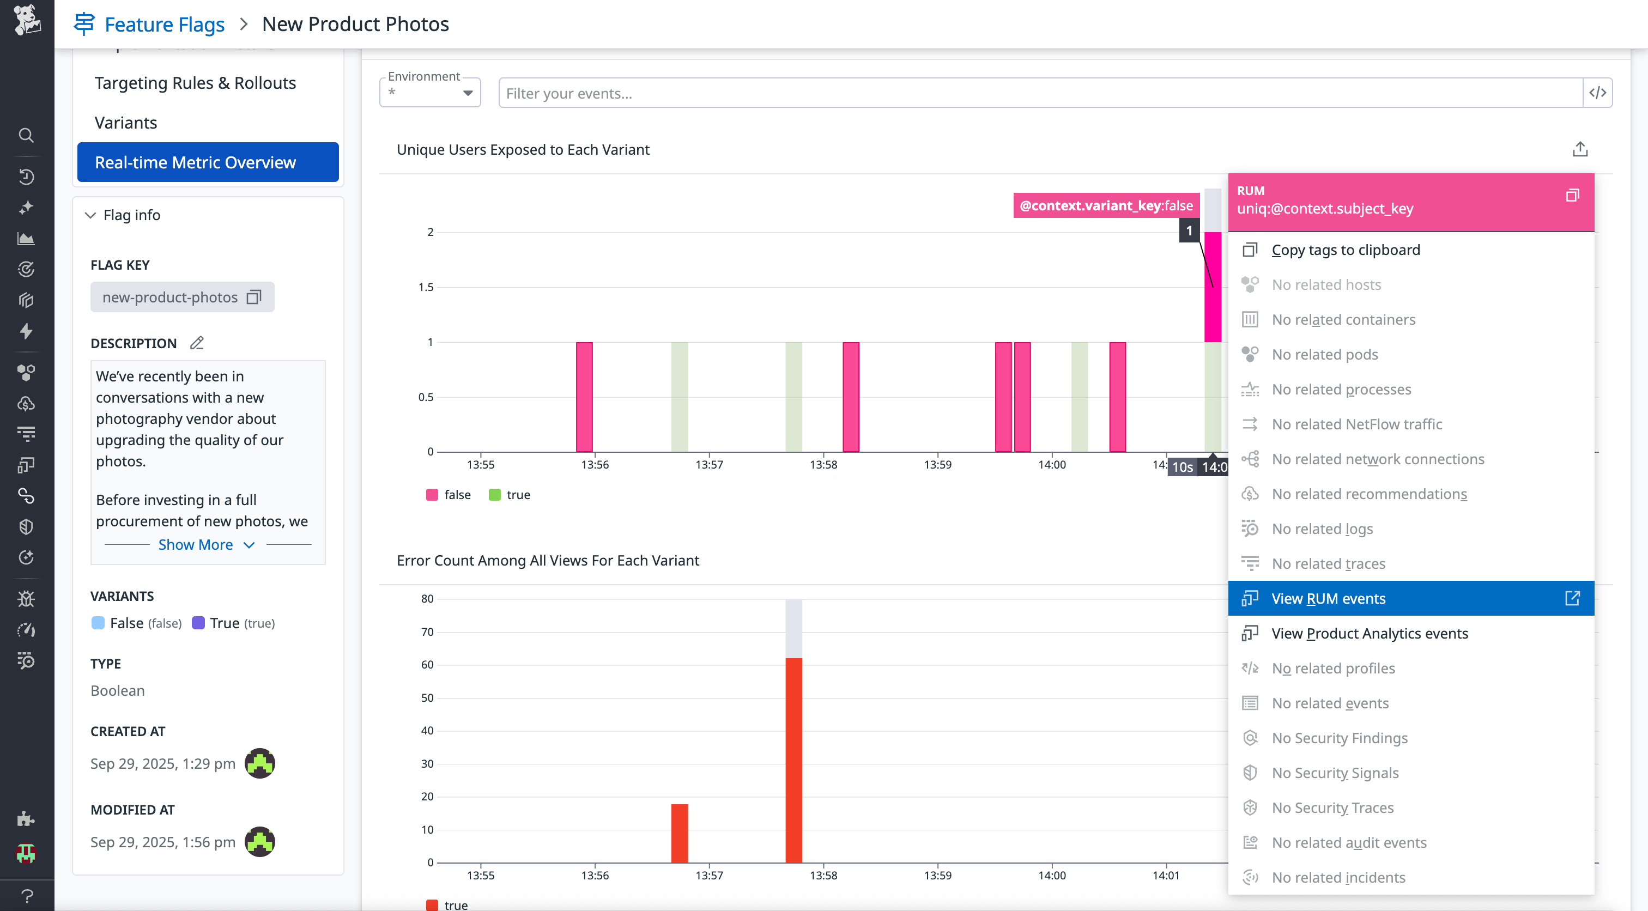The width and height of the screenshot is (1648, 911).
Task: Expand the description with Show More
Action: (196, 544)
